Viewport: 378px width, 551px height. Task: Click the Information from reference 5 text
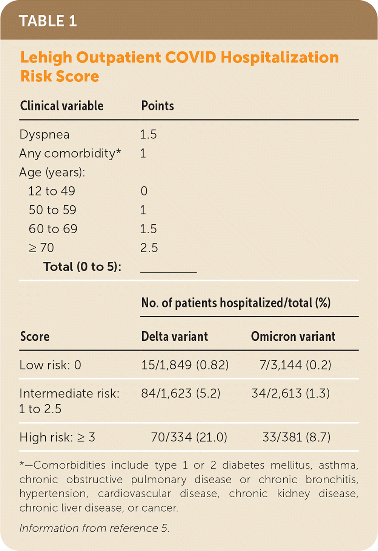[x=94, y=528]
